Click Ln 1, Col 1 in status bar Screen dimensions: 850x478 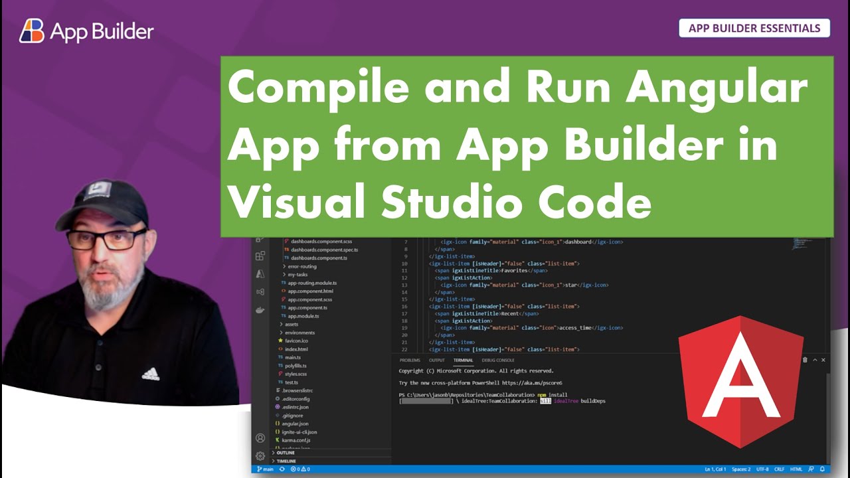tap(716, 469)
